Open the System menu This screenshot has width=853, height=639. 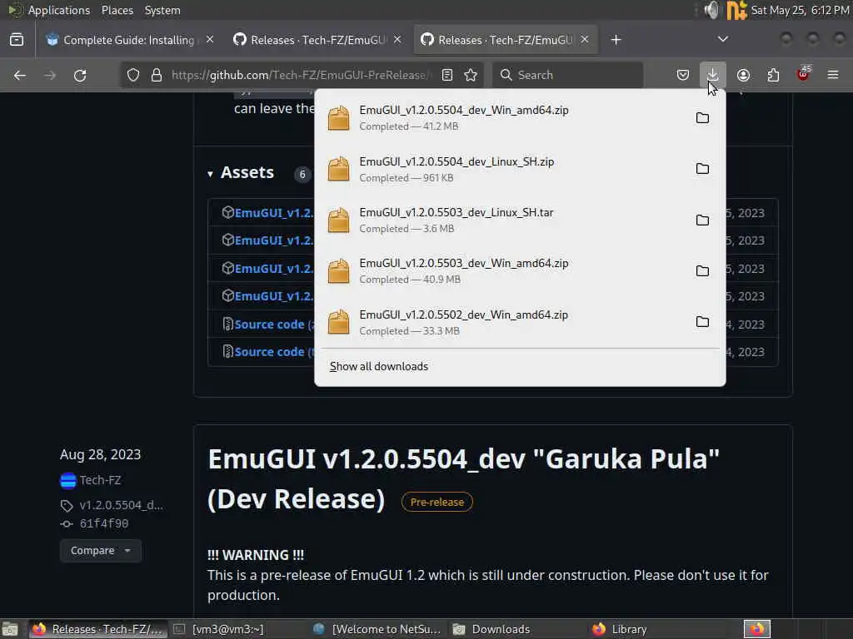coord(162,10)
